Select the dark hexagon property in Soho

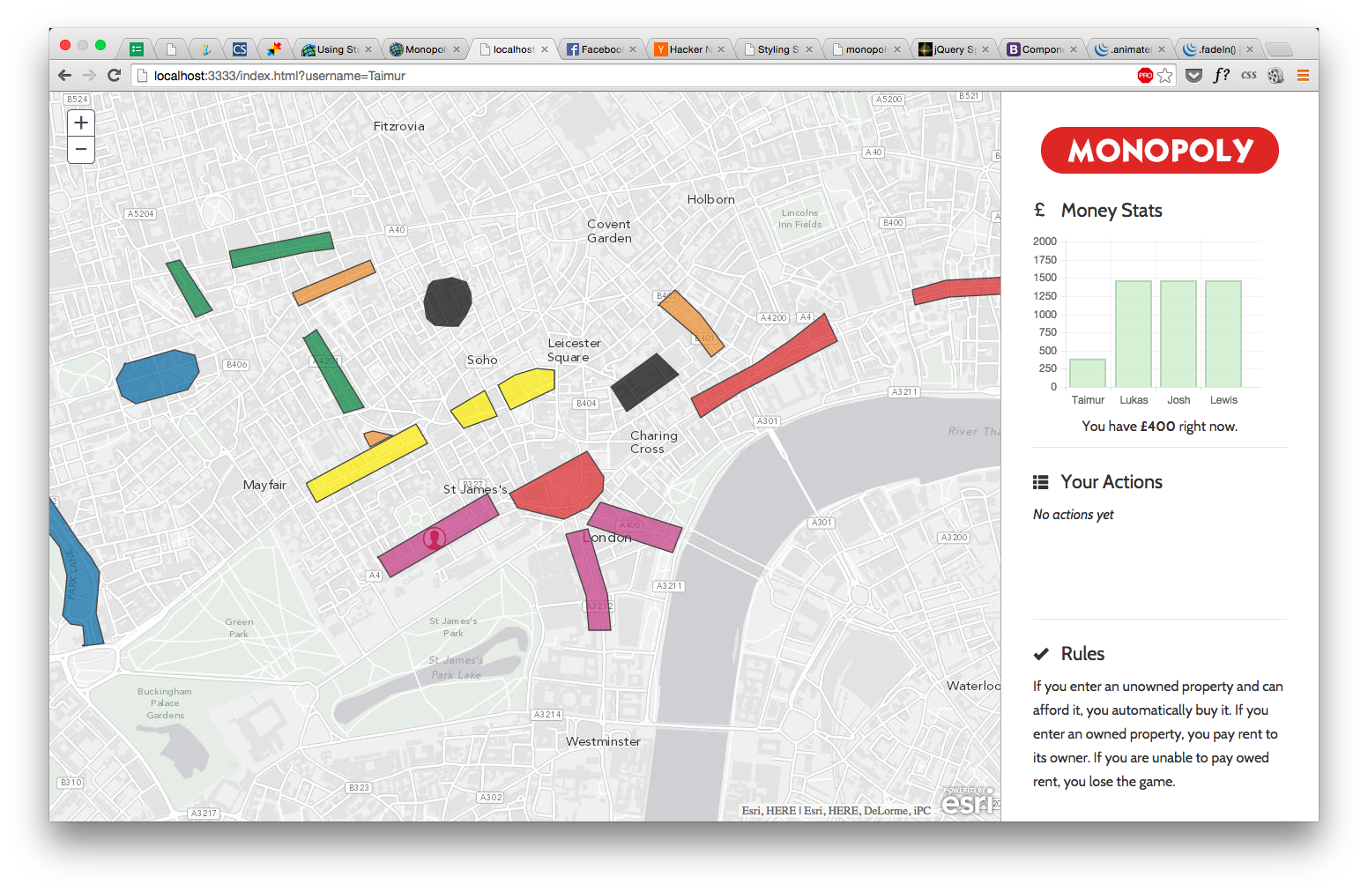(x=448, y=301)
